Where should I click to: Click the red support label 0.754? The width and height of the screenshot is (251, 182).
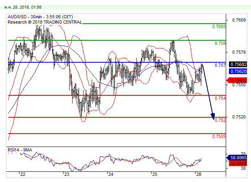[x=220, y=98]
